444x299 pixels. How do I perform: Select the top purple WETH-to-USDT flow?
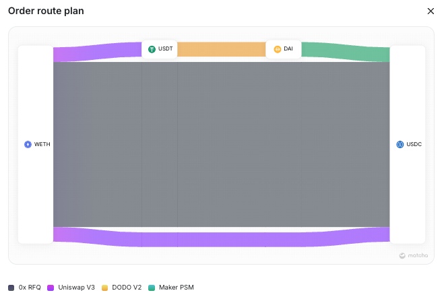[x=98, y=51]
